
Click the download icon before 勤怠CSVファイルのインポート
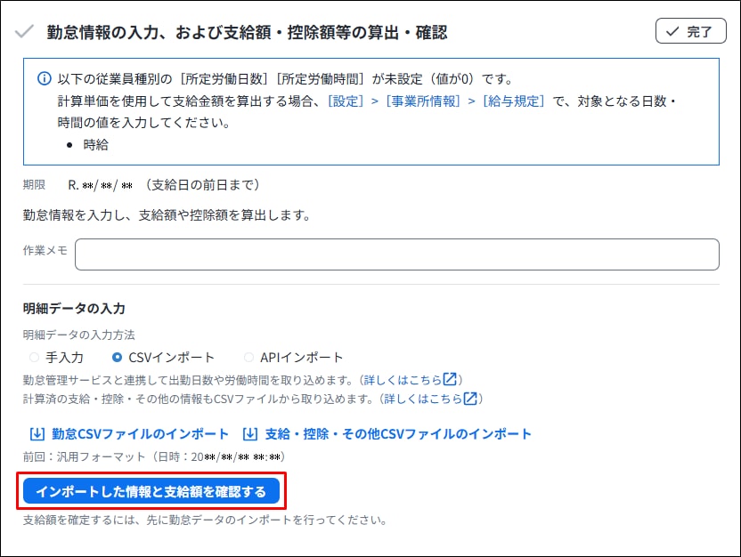pyautogui.click(x=37, y=434)
